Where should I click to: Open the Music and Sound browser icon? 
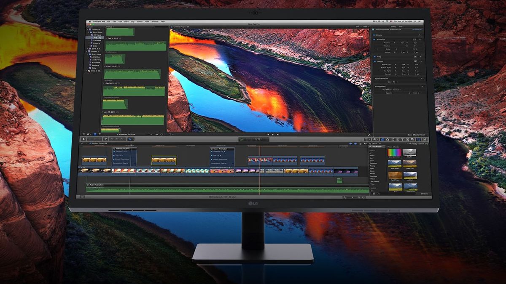(393, 139)
